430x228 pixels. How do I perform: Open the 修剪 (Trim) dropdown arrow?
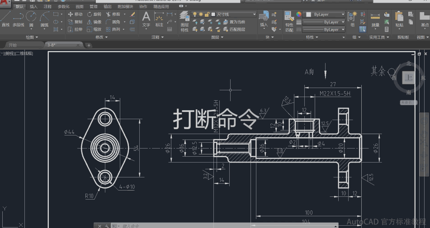click(x=124, y=14)
